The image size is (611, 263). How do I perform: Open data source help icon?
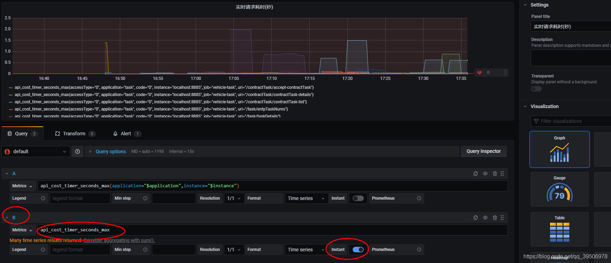(x=77, y=151)
